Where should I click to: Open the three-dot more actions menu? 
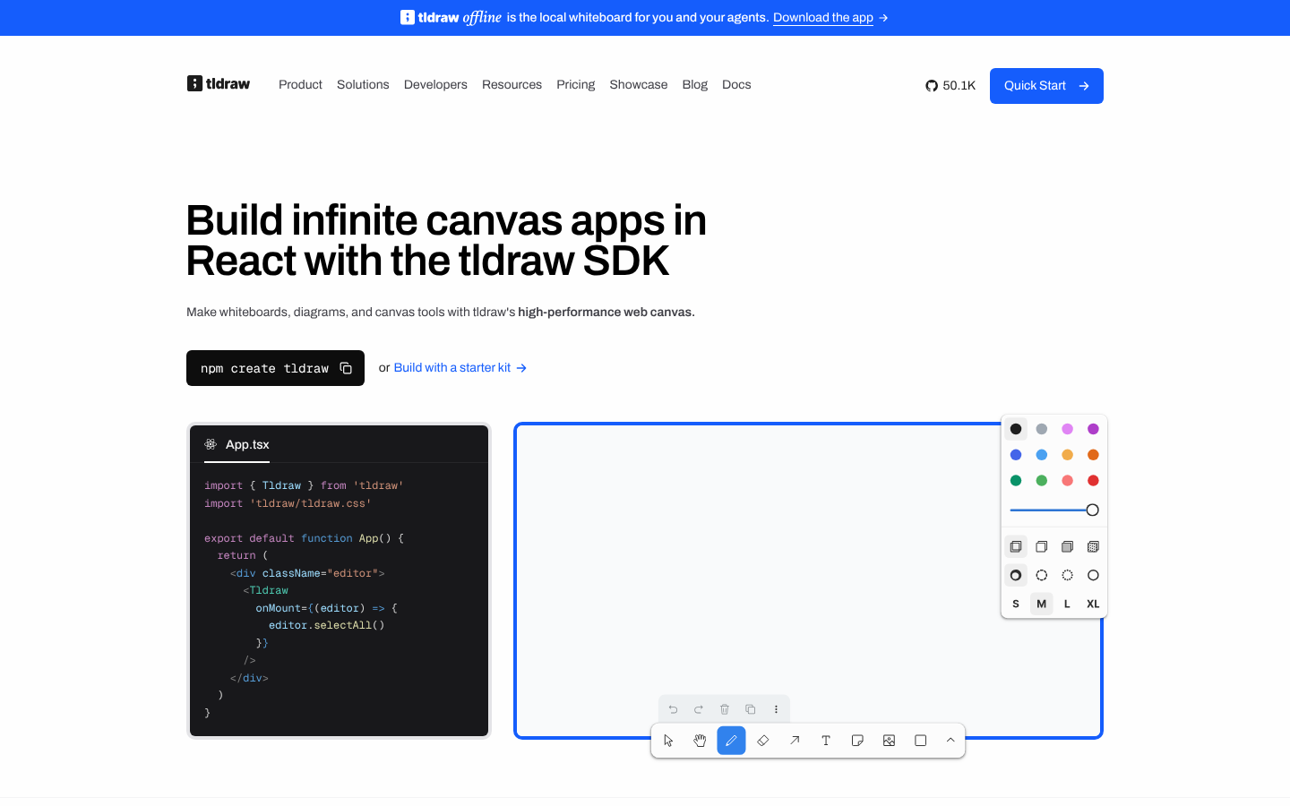point(776,709)
